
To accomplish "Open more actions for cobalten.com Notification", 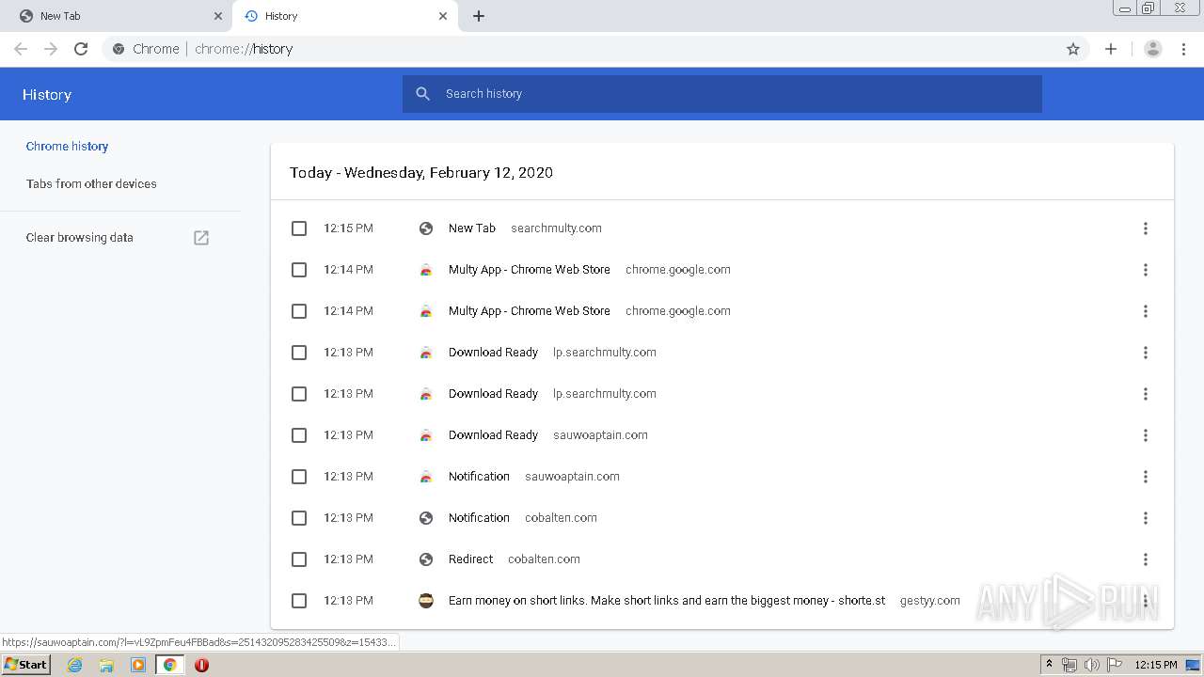I will pyautogui.click(x=1146, y=518).
